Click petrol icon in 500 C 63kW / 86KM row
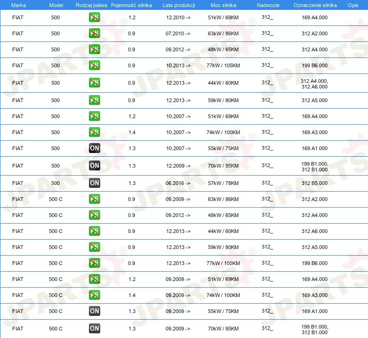Screen dimensions: 368x338 (x=94, y=199)
